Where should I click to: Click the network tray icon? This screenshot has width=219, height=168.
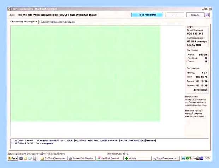coord(198,158)
